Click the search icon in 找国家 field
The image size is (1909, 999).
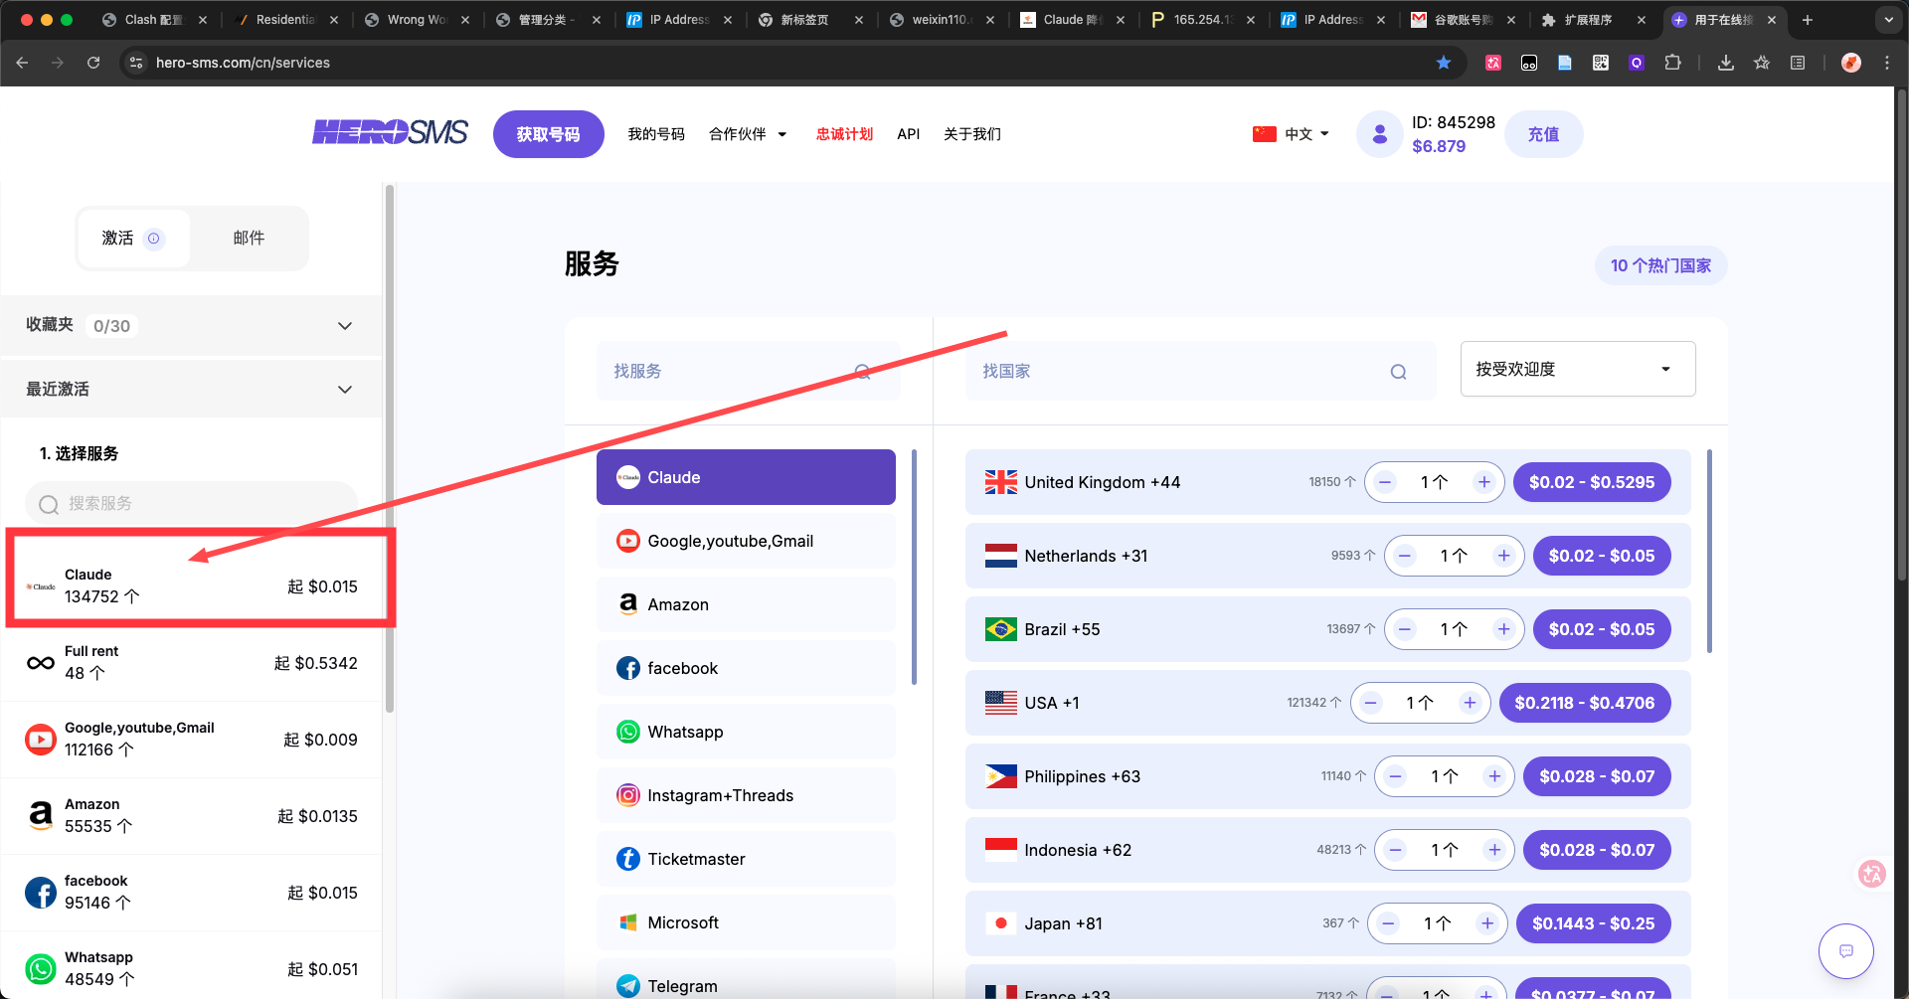pyautogui.click(x=1398, y=372)
